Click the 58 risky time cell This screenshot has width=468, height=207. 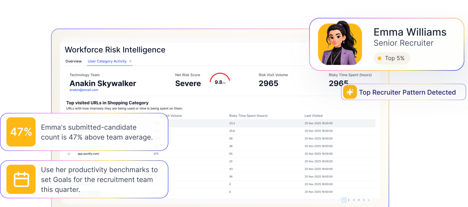point(231,139)
